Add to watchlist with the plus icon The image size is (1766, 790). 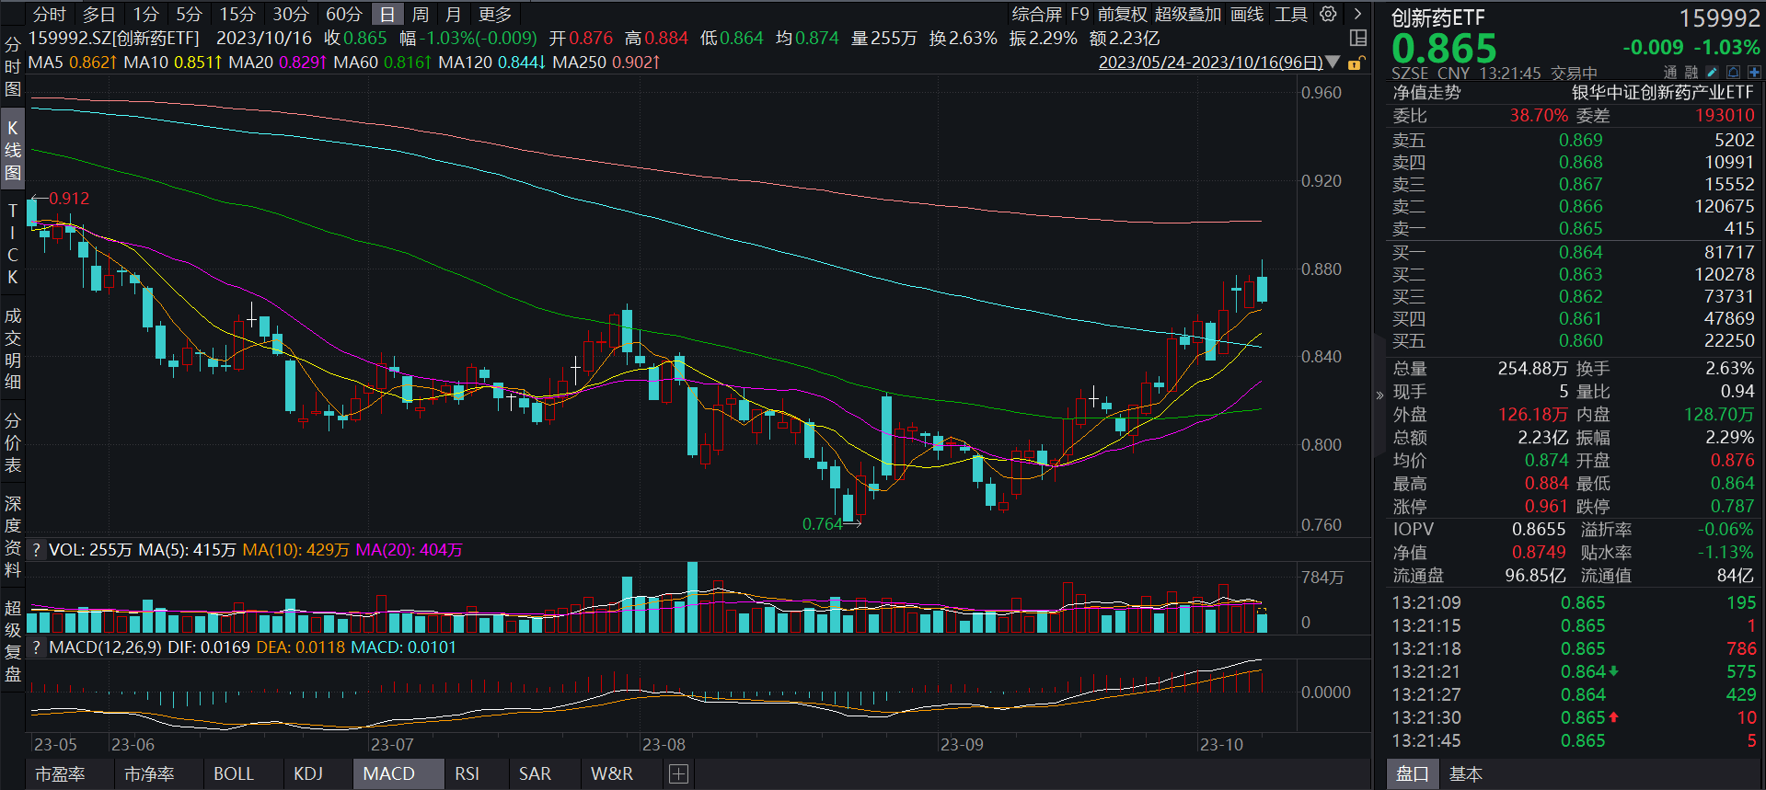(1754, 72)
